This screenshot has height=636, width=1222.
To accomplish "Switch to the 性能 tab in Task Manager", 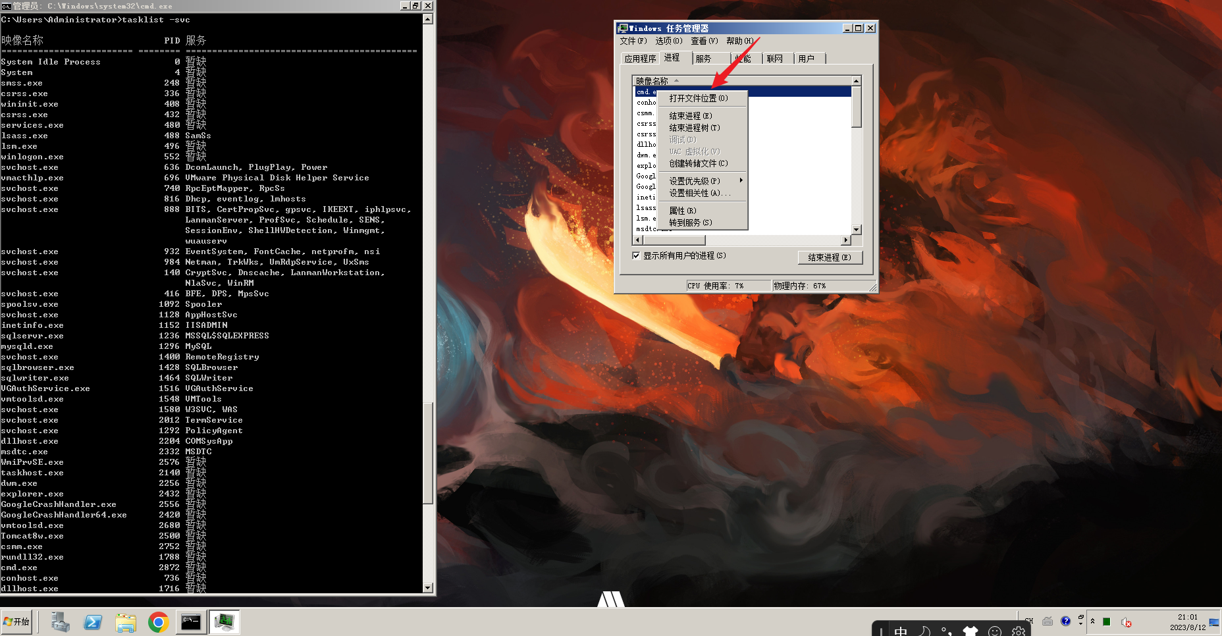I will pos(744,58).
